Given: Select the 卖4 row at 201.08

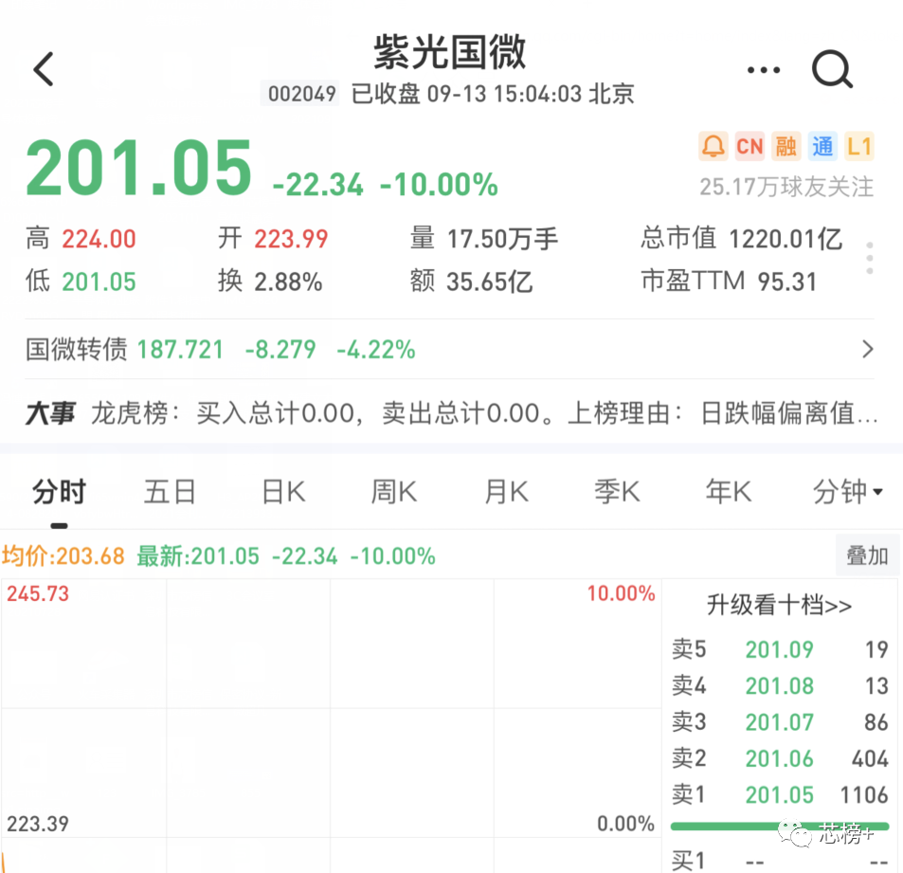Looking at the screenshot, I should click(x=780, y=685).
